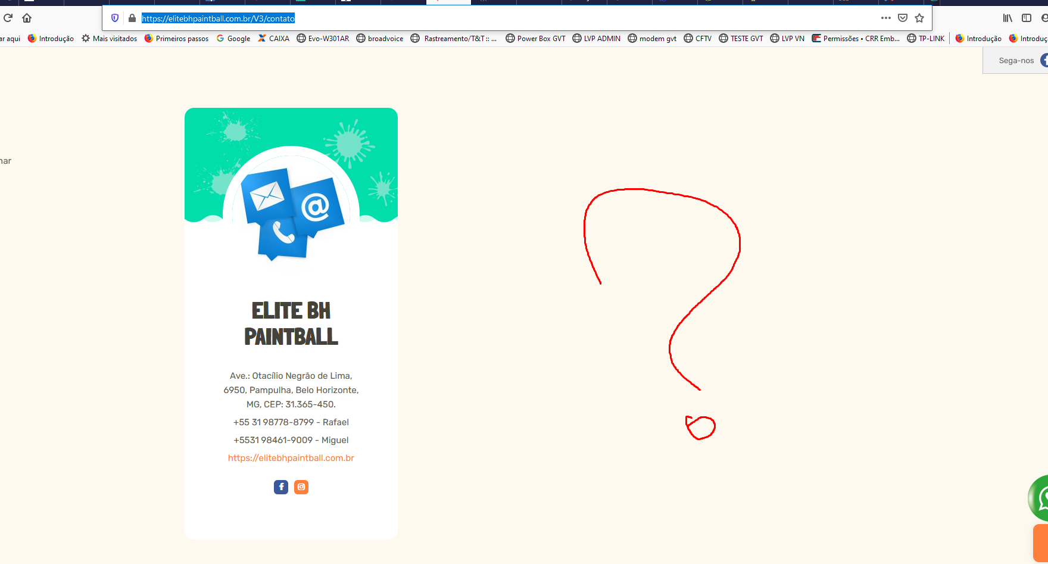This screenshot has height=564, width=1048.
Task: Open the WhatsApp floating chat button
Action: 1039,498
